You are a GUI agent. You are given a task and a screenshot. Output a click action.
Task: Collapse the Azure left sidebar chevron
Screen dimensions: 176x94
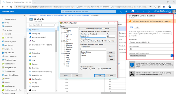[x=24, y=15]
